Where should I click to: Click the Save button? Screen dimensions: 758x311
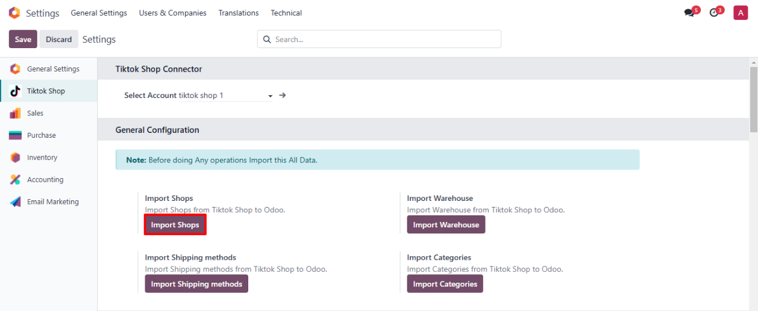pyautogui.click(x=23, y=39)
